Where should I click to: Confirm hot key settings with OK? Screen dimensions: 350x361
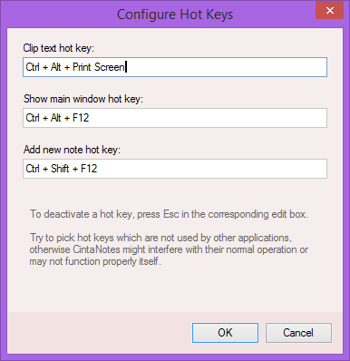(x=225, y=333)
